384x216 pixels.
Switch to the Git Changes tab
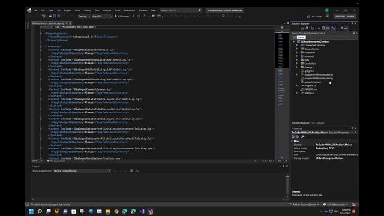coord(318,123)
